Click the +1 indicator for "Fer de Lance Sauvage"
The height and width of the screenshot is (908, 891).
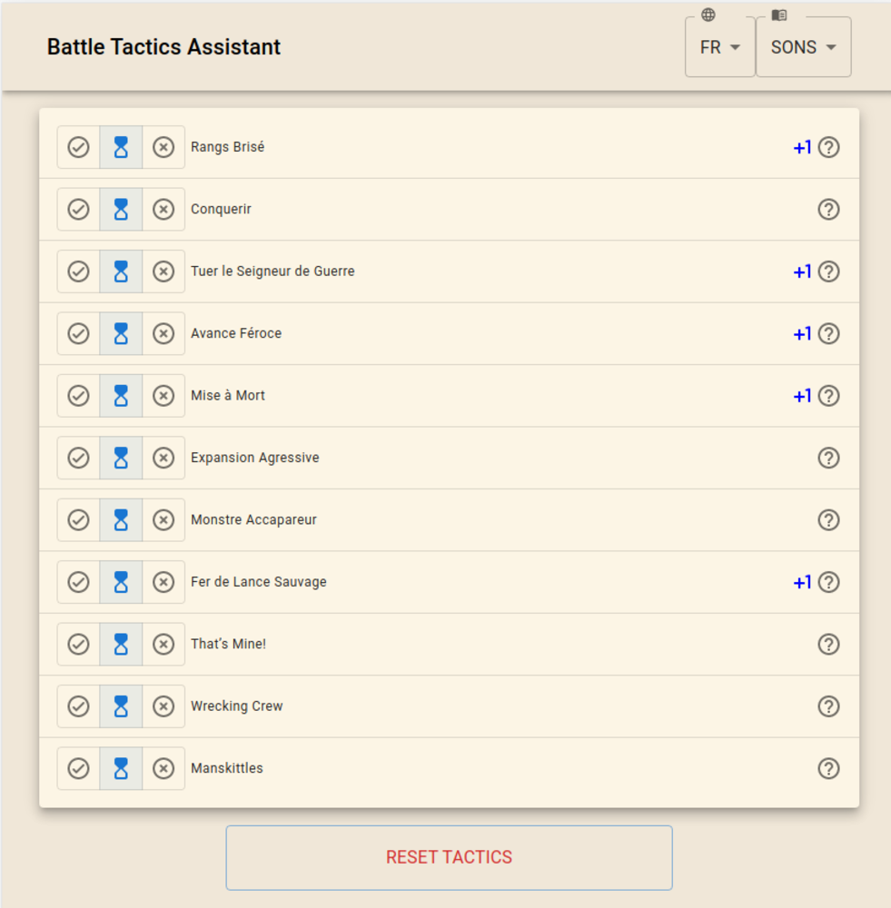click(801, 581)
